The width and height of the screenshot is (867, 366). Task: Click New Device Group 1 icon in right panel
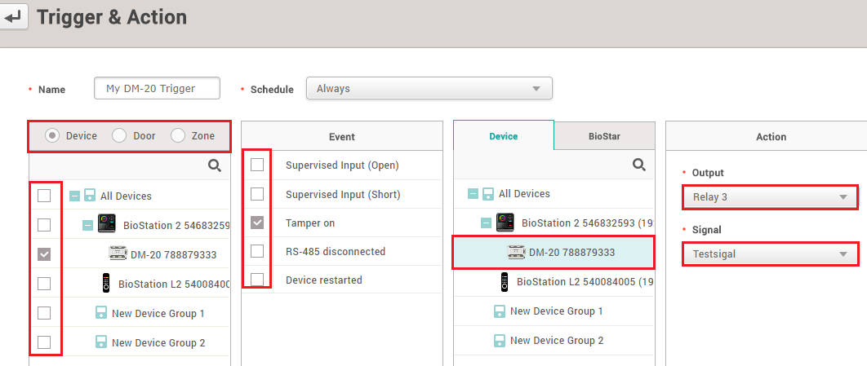click(x=500, y=311)
